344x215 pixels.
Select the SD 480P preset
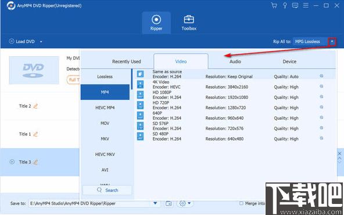pyautogui.click(x=235, y=136)
